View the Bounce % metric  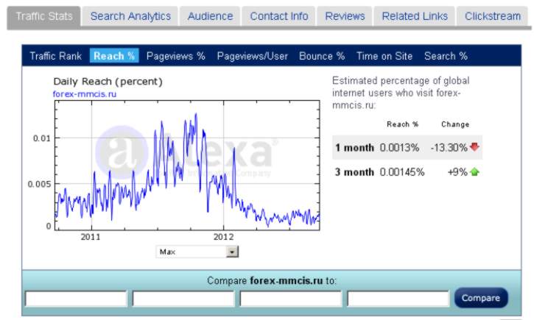click(322, 56)
